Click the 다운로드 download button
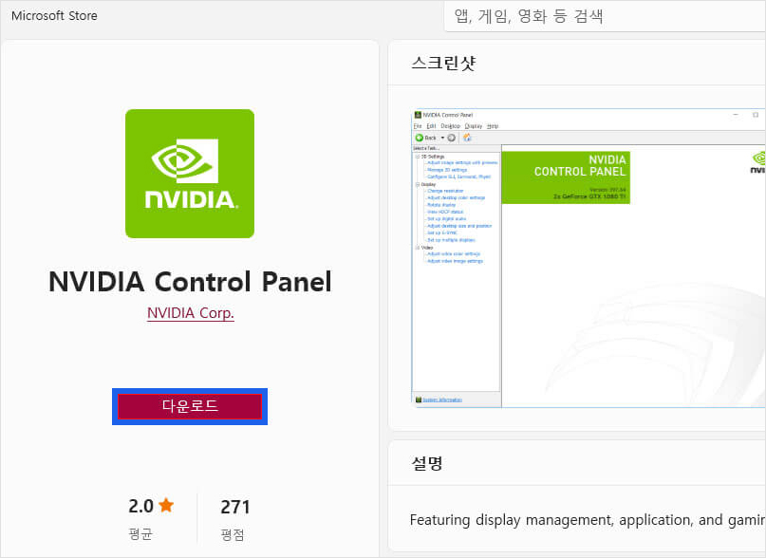766x558 pixels. pos(190,406)
